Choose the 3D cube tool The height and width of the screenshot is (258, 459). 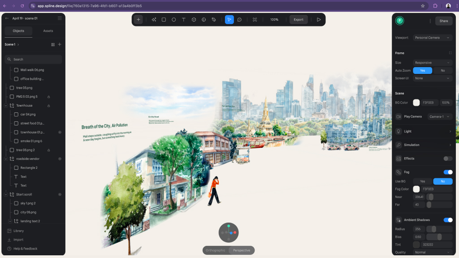pos(194,20)
